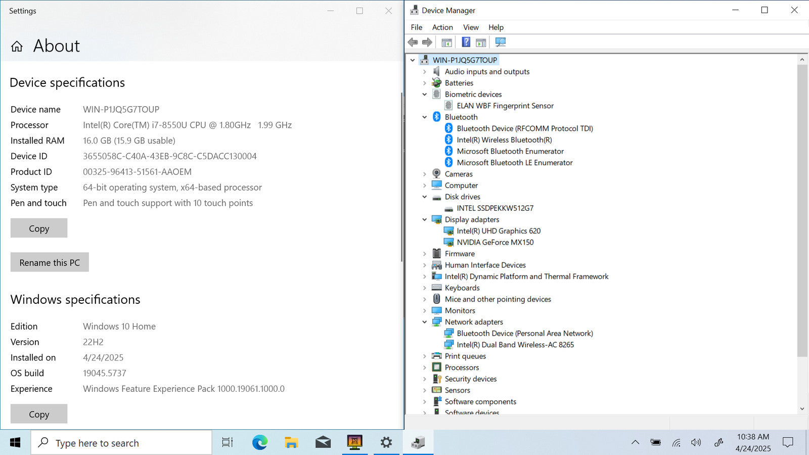Select the Monitors category label
Viewport: 809px width, 455px height.
(x=460, y=310)
